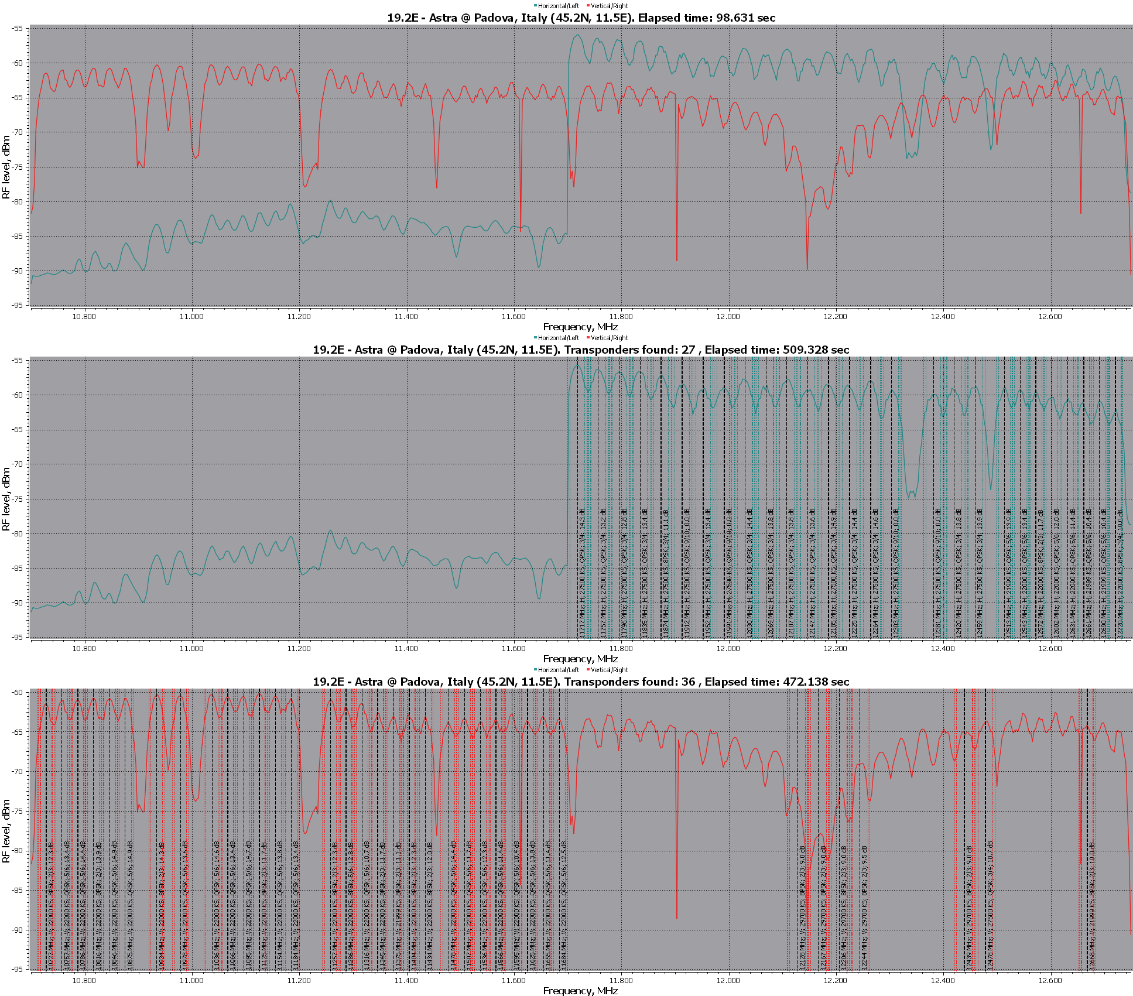Click the 12128 MHz 29700 KS transponder label

coord(802,907)
